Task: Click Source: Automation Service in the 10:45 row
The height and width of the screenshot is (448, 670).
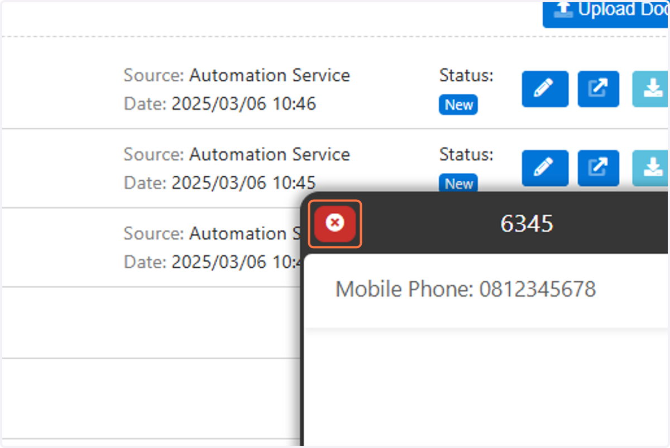Action: click(237, 154)
